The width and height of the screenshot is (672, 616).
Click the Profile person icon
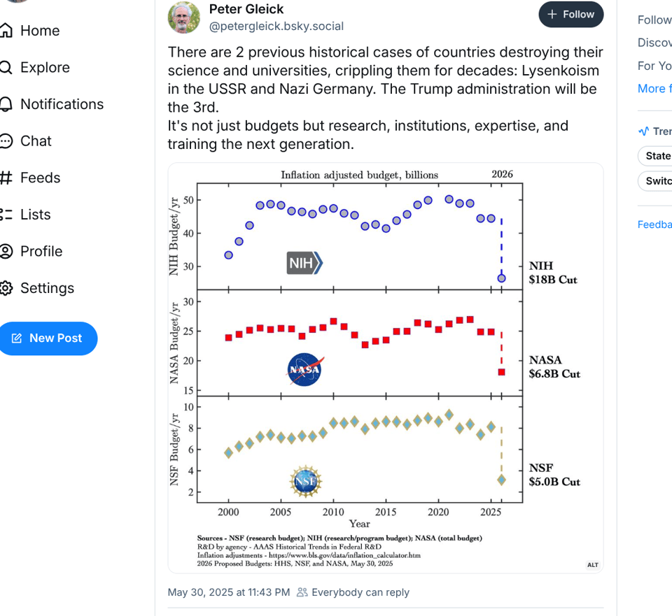click(6, 251)
